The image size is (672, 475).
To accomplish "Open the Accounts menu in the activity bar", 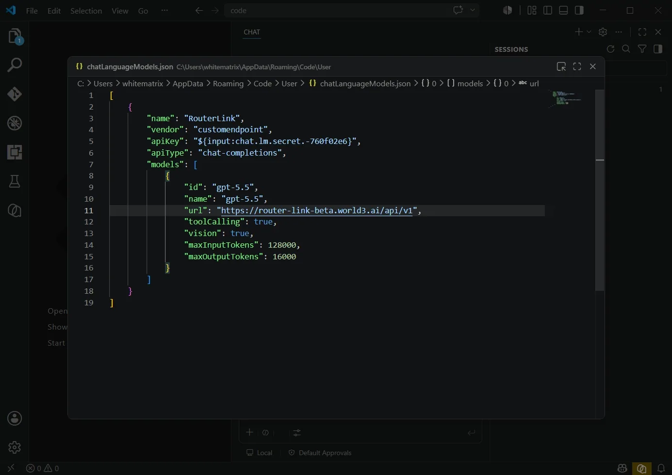I will click(x=15, y=418).
